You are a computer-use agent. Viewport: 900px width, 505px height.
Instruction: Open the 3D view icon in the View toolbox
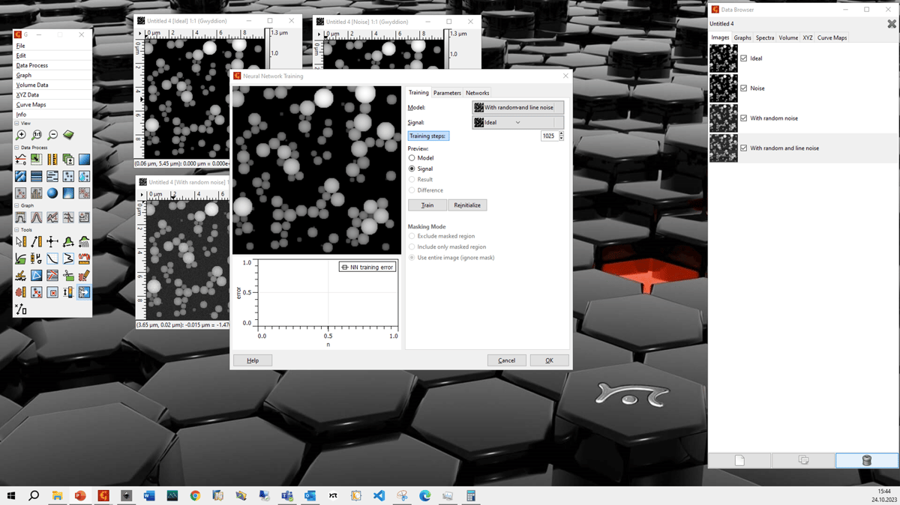(68, 135)
